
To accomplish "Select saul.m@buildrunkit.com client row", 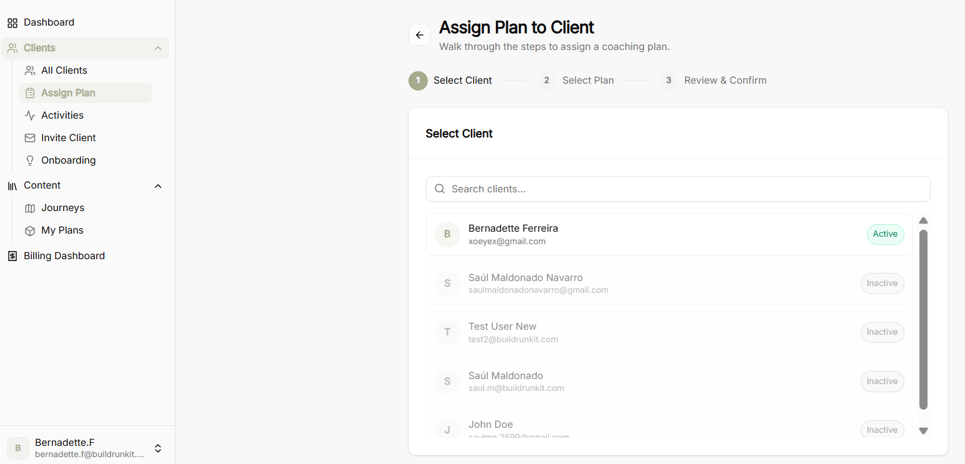I will pos(669,382).
